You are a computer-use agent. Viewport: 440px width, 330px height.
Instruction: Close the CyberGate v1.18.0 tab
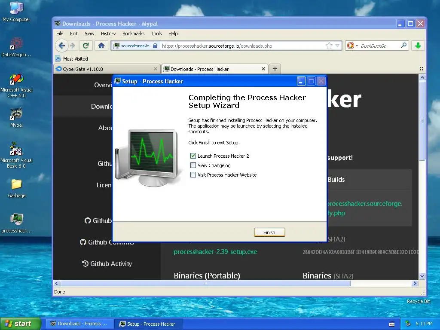156,69
